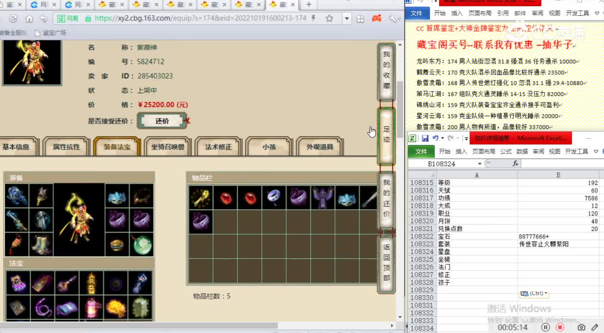The image size is (604, 333).
Task: Click the browser address bar URL
Action: tap(200, 19)
